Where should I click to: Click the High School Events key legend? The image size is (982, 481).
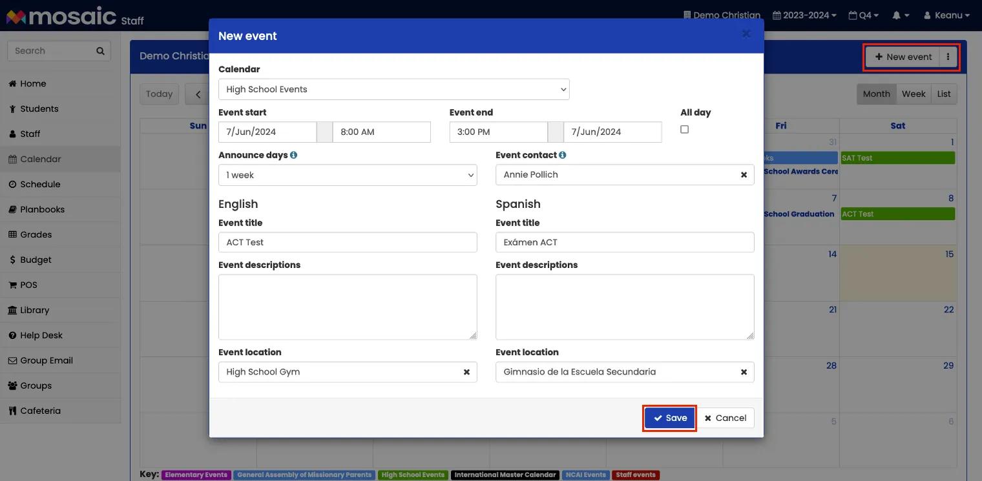(x=413, y=475)
